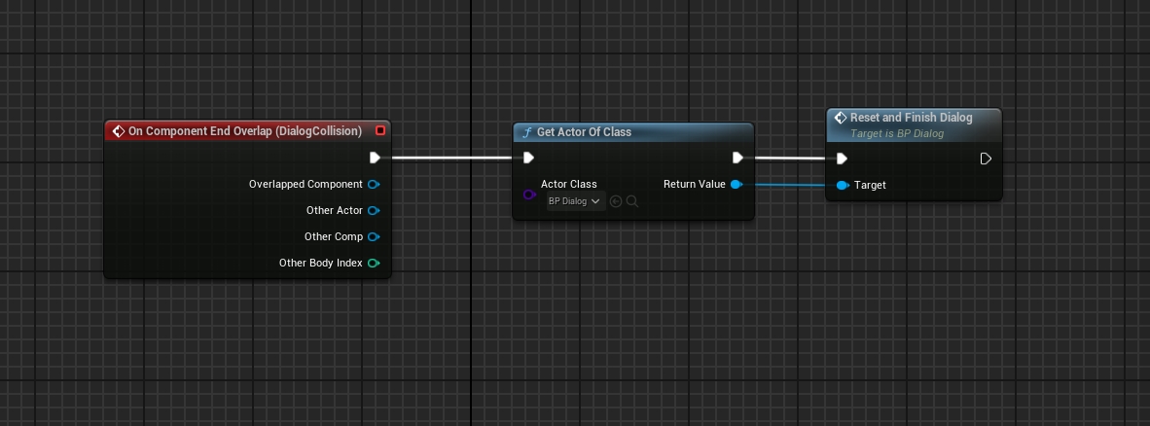Screen dimensions: 1150x426
Task: Click the exec input pin on Get Actor Of Class
Action: pyautogui.click(x=528, y=158)
